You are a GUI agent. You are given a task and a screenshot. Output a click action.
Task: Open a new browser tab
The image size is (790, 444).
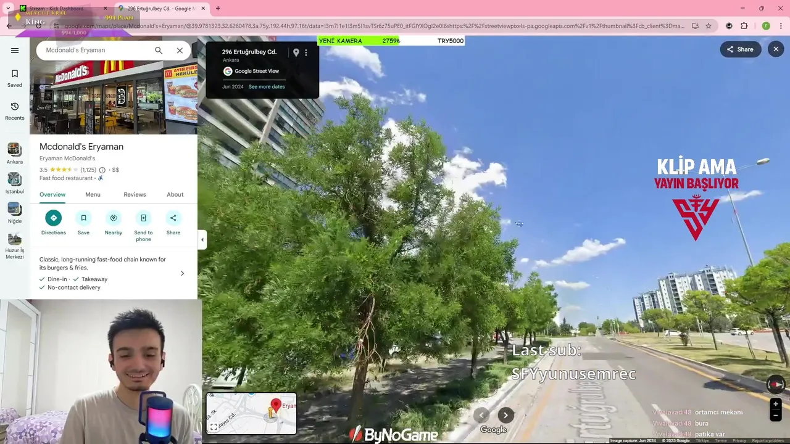(218, 9)
